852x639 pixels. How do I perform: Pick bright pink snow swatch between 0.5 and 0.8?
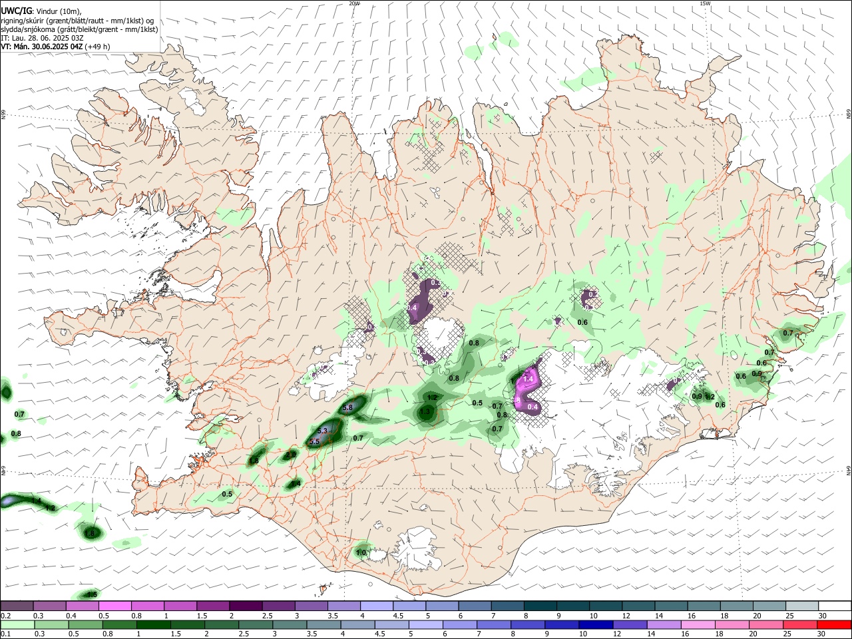click(116, 606)
